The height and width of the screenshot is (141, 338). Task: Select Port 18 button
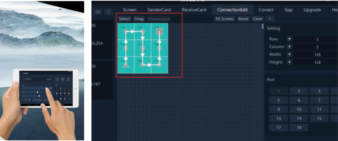point(299,127)
